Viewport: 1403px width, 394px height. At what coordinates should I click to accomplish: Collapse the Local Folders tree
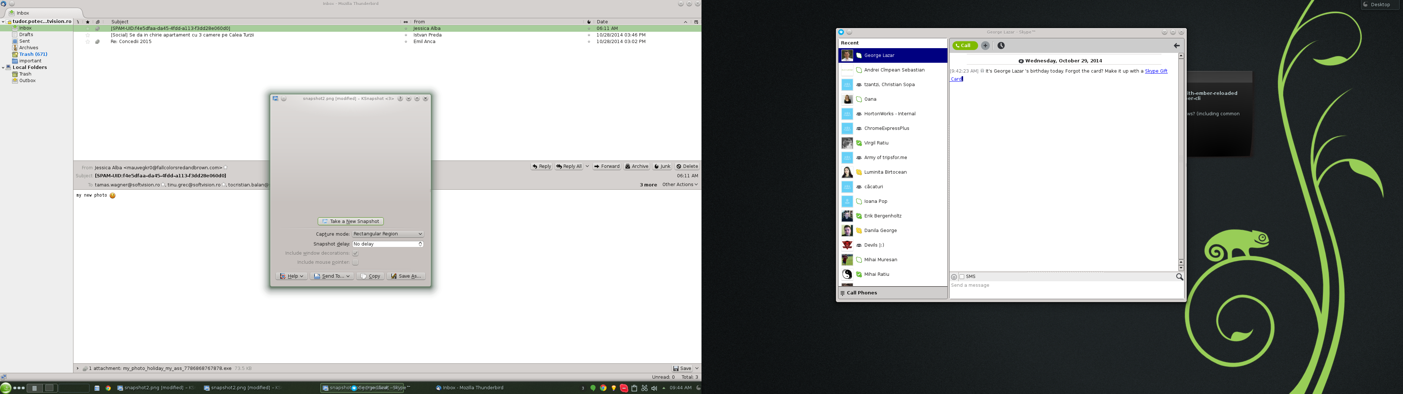[3, 67]
